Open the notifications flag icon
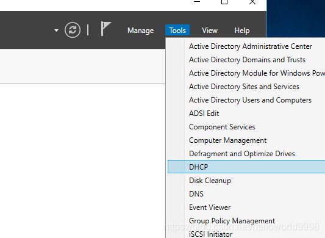Image resolution: width=325 pixels, height=238 pixels. coord(105,29)
